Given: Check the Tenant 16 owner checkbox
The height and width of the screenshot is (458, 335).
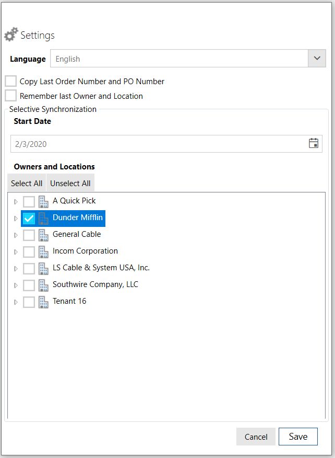Looking at the screenshot, I should [x=29, y=302].
